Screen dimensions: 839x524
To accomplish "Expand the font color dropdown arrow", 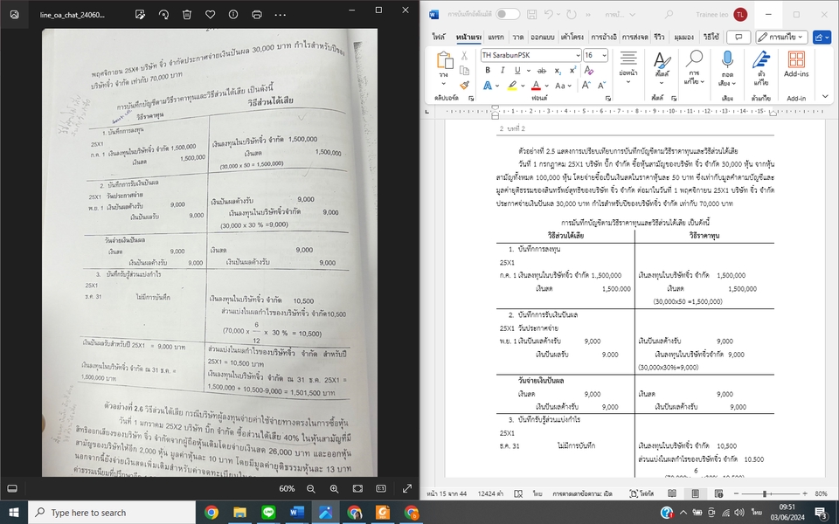I will [x=546, y=86].
